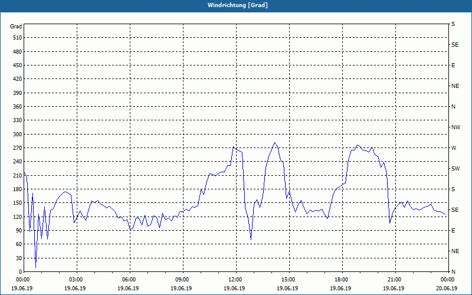472x295 pixels.
Task: Click the E compass label level with 450
Action: [453, 65]
